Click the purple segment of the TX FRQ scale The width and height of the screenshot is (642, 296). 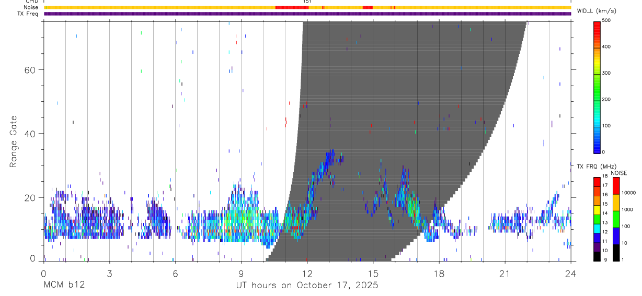click(597, 247)
